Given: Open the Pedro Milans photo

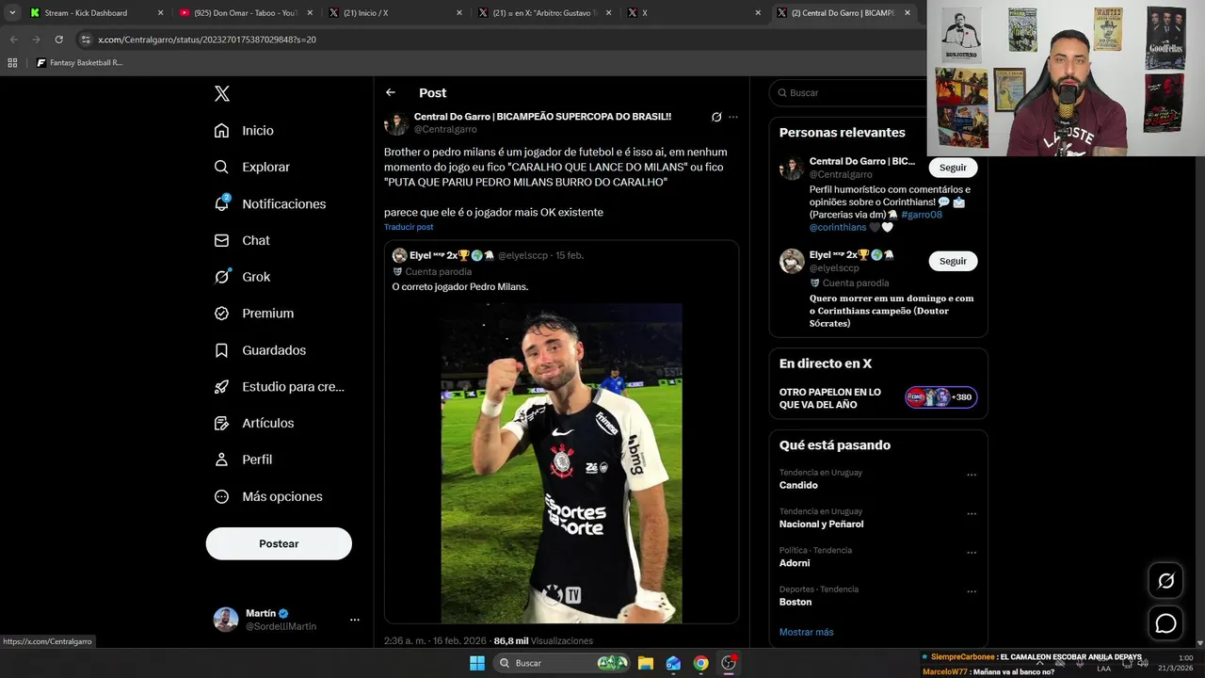Looking at the screenshot, I should coord(562,463).
